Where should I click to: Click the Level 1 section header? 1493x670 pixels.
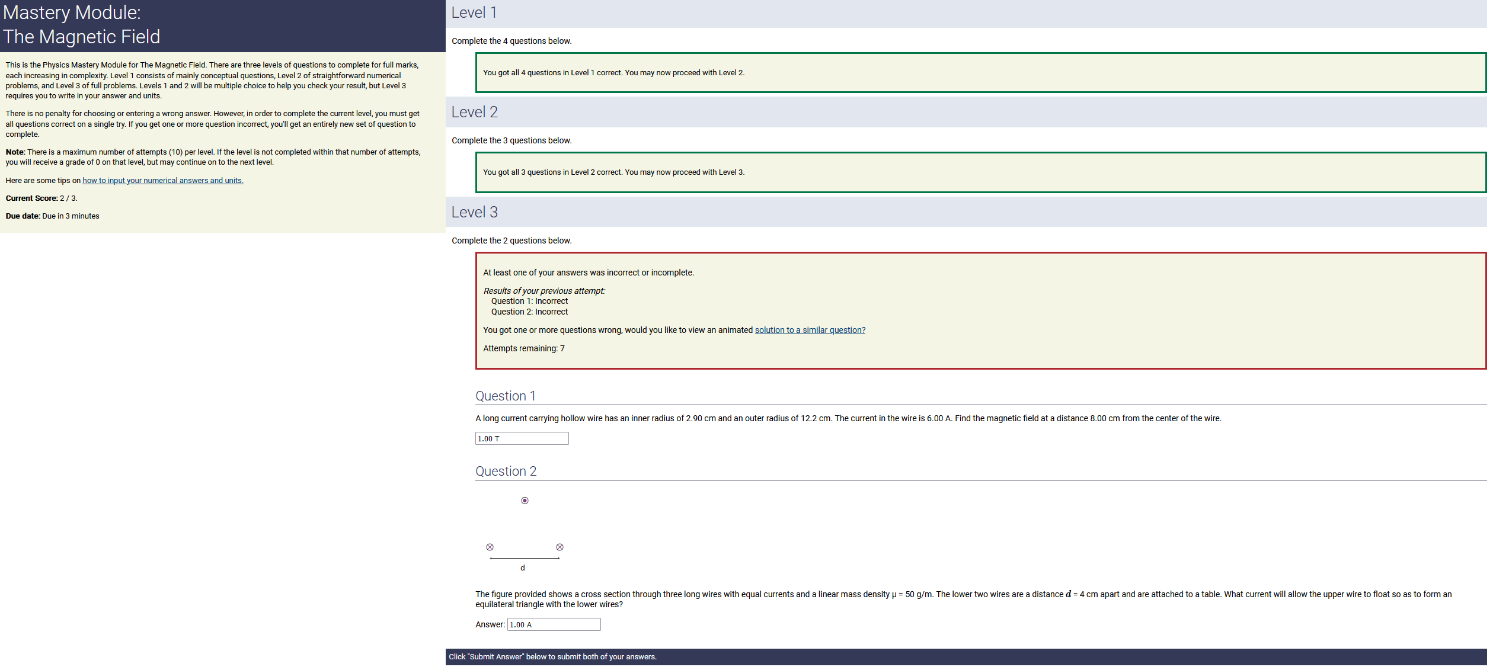(475, 13)
